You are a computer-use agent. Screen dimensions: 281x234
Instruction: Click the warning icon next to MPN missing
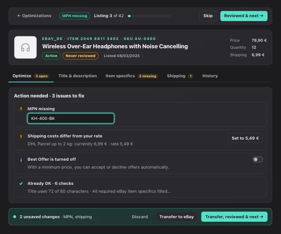point(21,109)
